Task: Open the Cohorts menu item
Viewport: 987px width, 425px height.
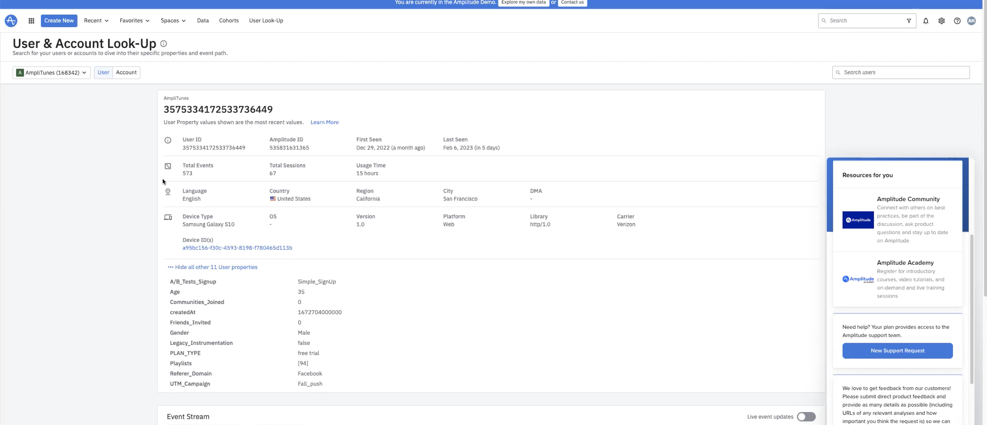Action: point(229,21)
